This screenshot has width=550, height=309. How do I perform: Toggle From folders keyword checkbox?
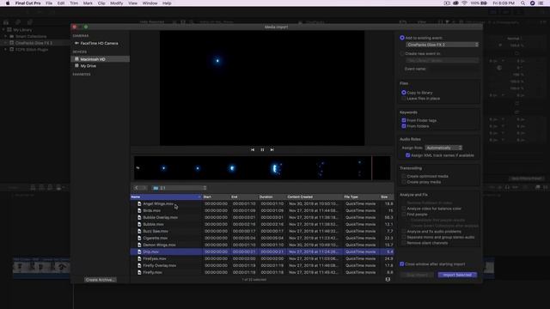(404, 126)
